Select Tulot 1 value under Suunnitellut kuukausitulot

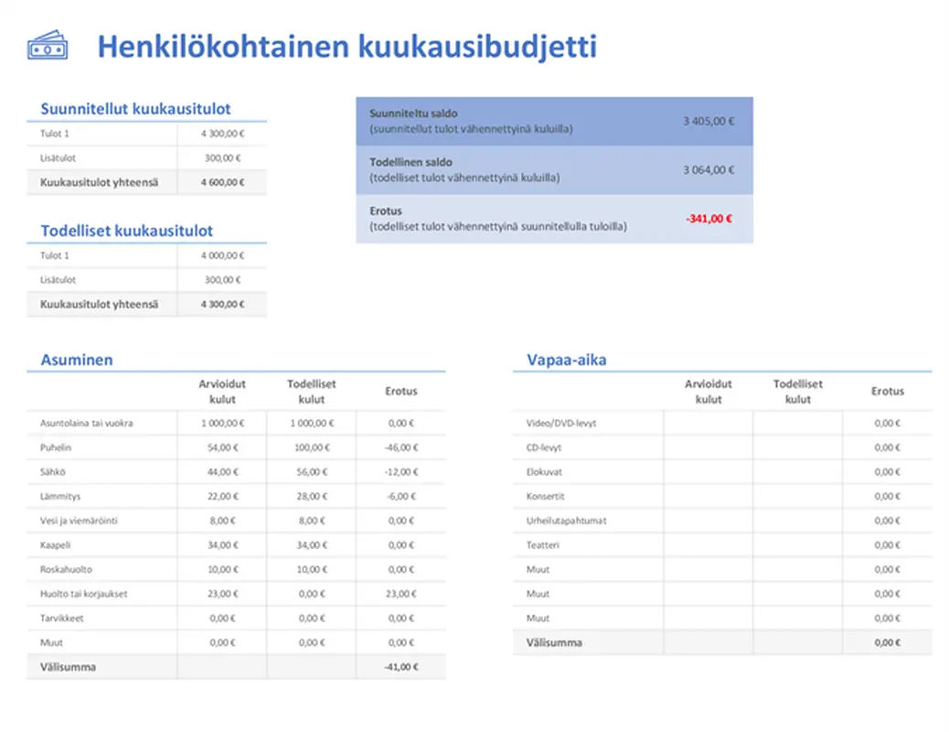point(223,134)
